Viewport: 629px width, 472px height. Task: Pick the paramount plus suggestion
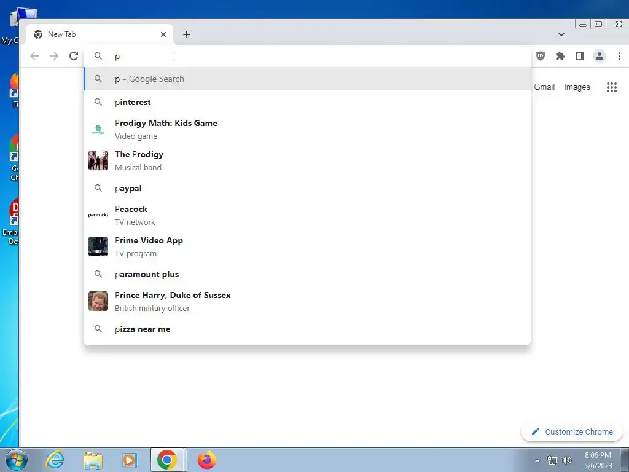click(307, 275)
